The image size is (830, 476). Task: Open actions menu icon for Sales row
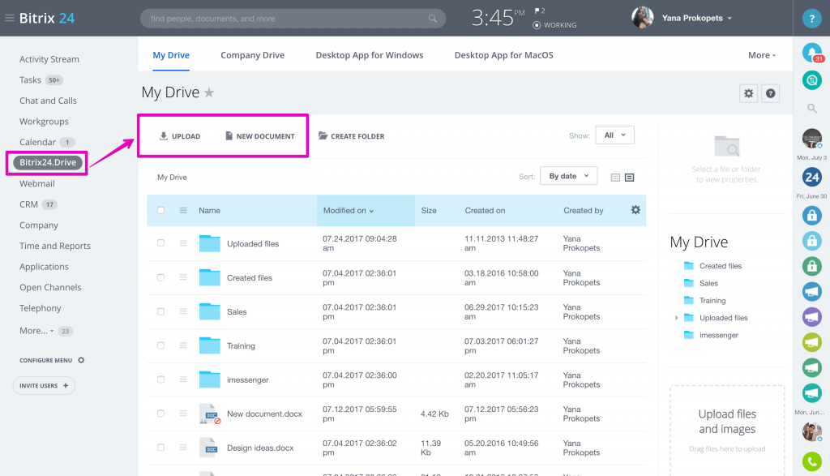183,311
